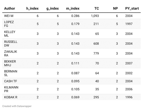Click the BEKKER MHJ author cell
This screenshot has width=143, height=110.
tap(10, 63)
